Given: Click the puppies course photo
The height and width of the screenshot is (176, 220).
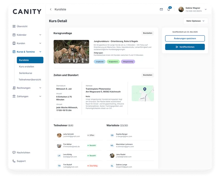Looking at the screenshot, I should pyautogui.click(x=71, y=52).
